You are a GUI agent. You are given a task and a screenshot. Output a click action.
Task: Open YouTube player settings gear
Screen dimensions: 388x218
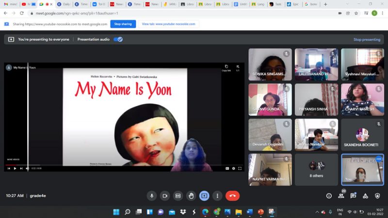234,168
